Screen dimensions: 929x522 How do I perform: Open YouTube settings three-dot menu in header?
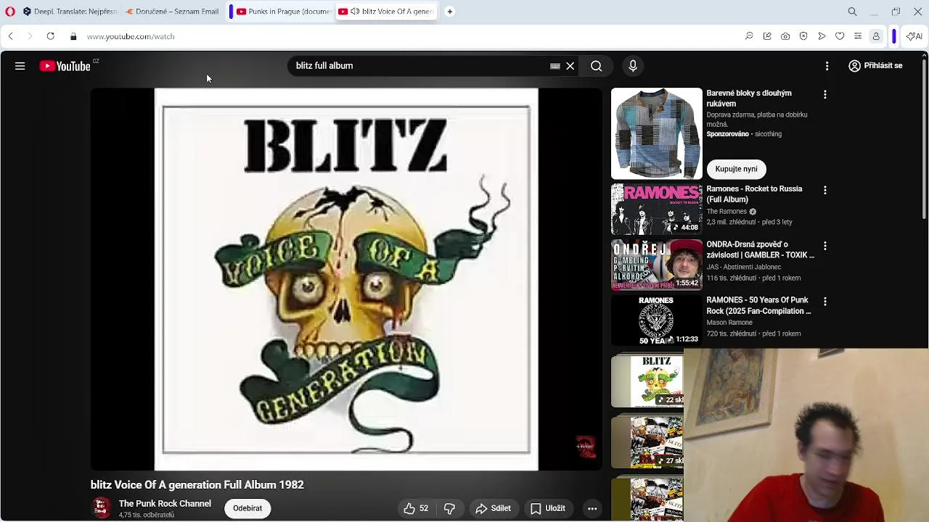(827, 66)
